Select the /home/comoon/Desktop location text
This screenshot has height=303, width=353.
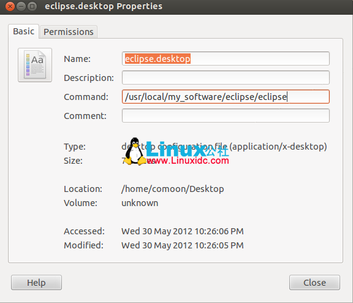[173, 189]
